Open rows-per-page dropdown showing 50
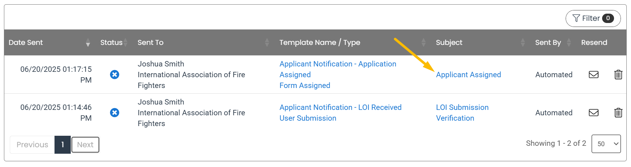Viewport: 631px width, 167px height. tap(606, 144)
